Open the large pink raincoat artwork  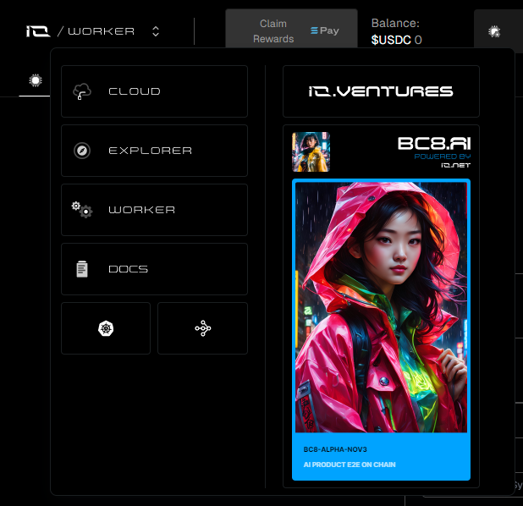coord(381,307)
